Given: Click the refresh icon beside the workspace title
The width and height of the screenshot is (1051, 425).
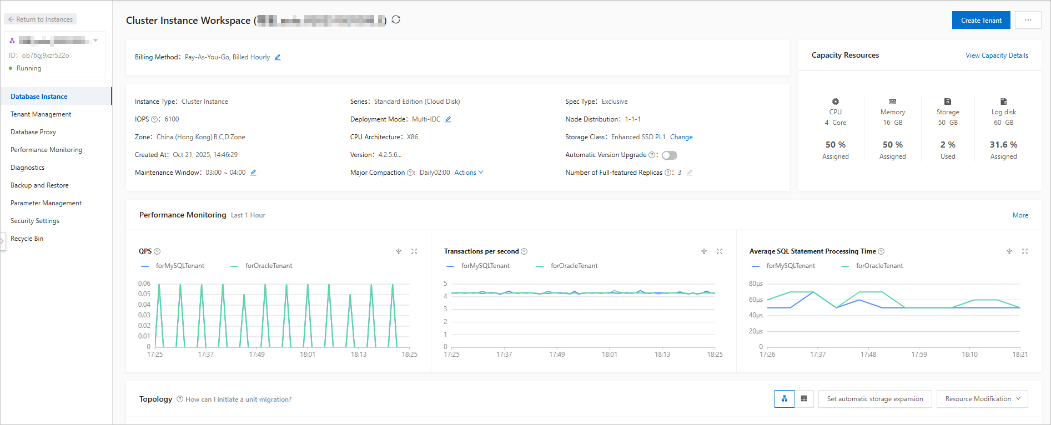Looking at the screenshot, I should 396,19.
